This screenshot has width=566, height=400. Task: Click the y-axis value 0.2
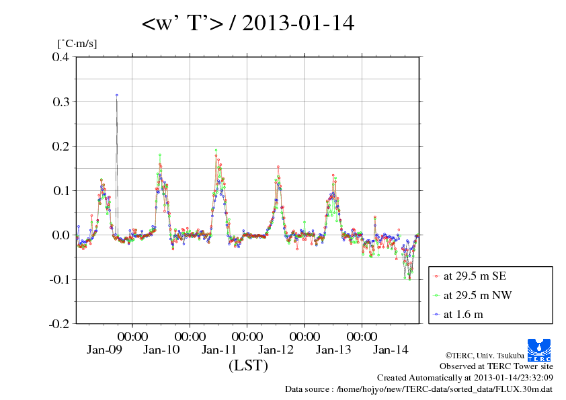point(60,146)
